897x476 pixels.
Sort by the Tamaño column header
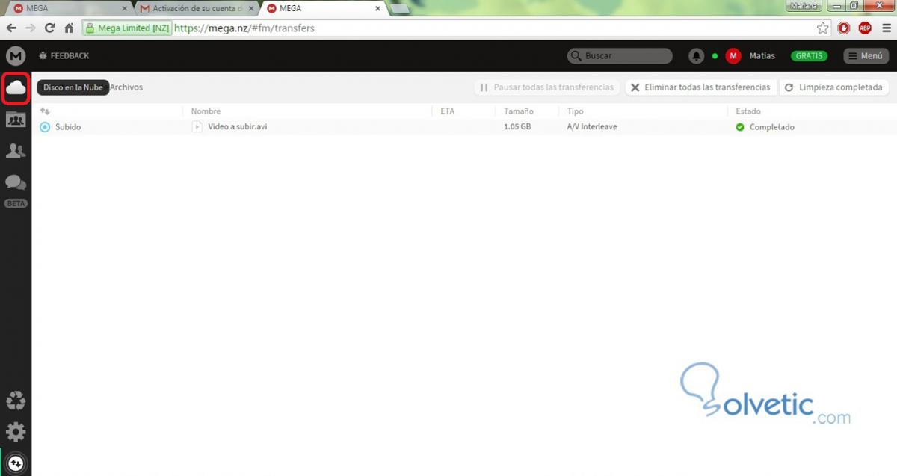pyautogui.click(x=518, y=111)
